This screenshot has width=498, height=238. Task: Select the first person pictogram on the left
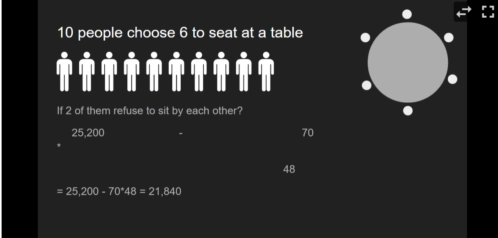pyautogui.click(x=65, y=70)
